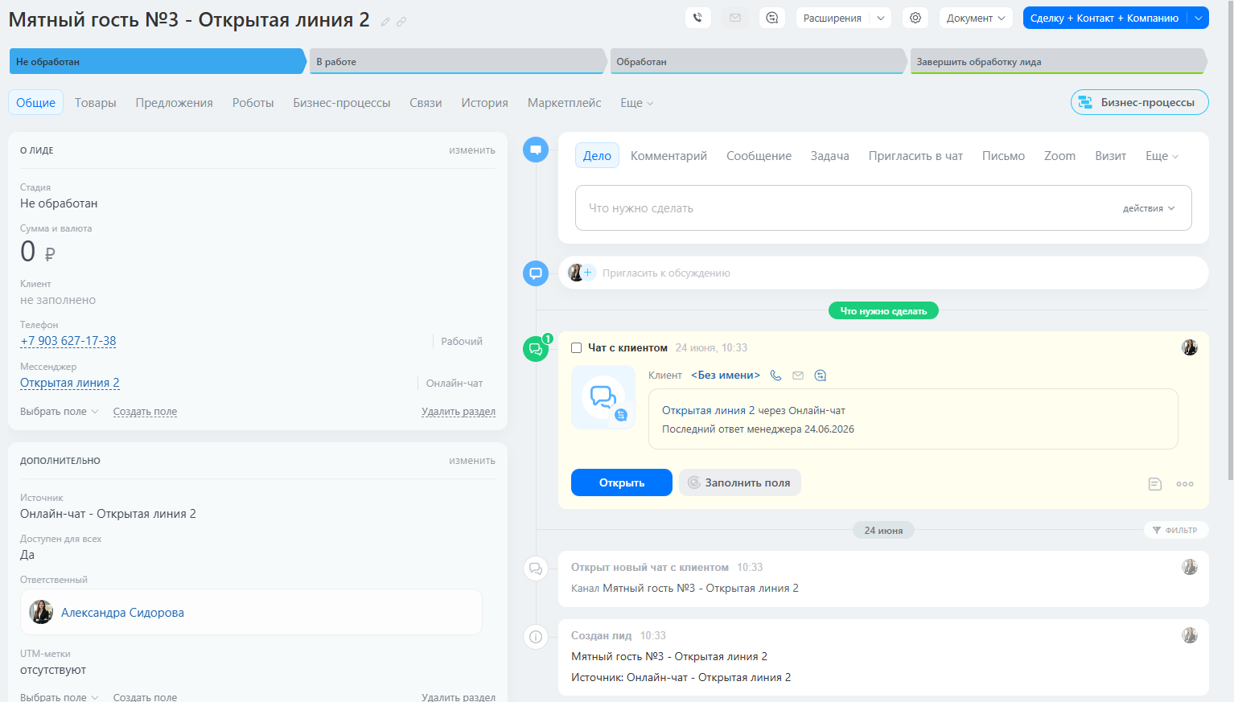
Task: Expand the Расширения dropdown
Action: coord(843,18)
